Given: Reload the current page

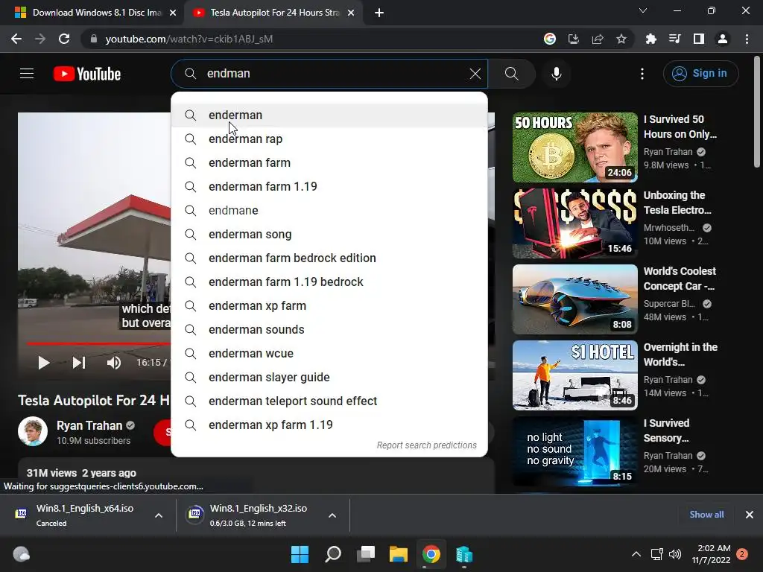Looking at the screenshot, I should point(64,39).
